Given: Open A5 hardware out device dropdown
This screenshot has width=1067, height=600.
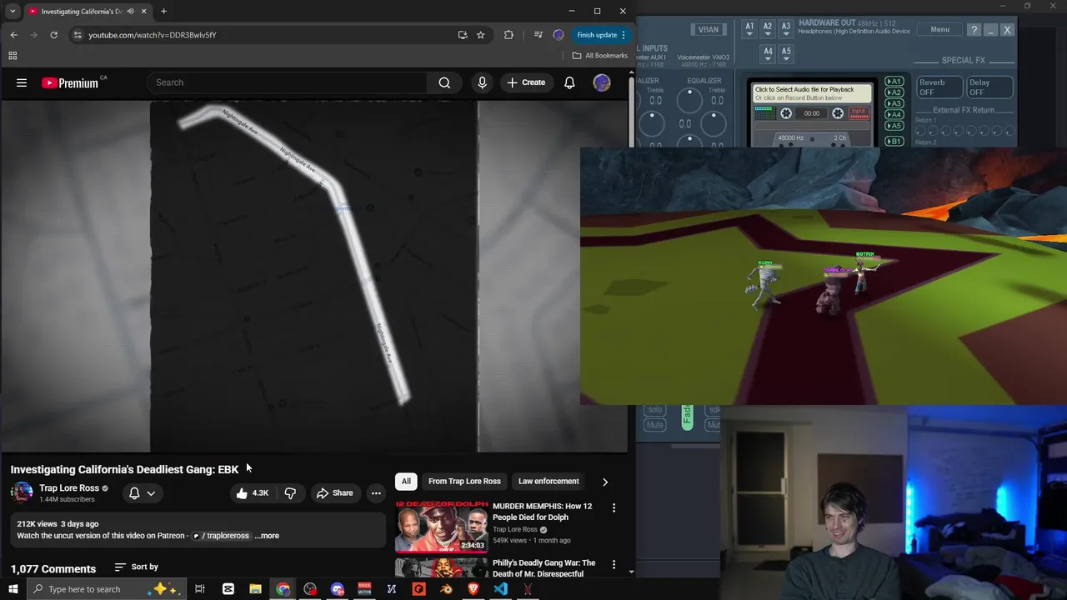Looking at the screenshot, I should [786, 55].
